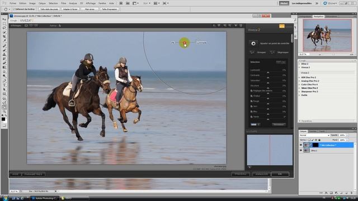Viewport: 358px width, 201px height.
Task: Open the Image menu
Action: (32, 3)
